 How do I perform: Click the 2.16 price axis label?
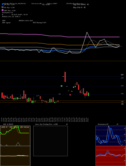point(122,94)
